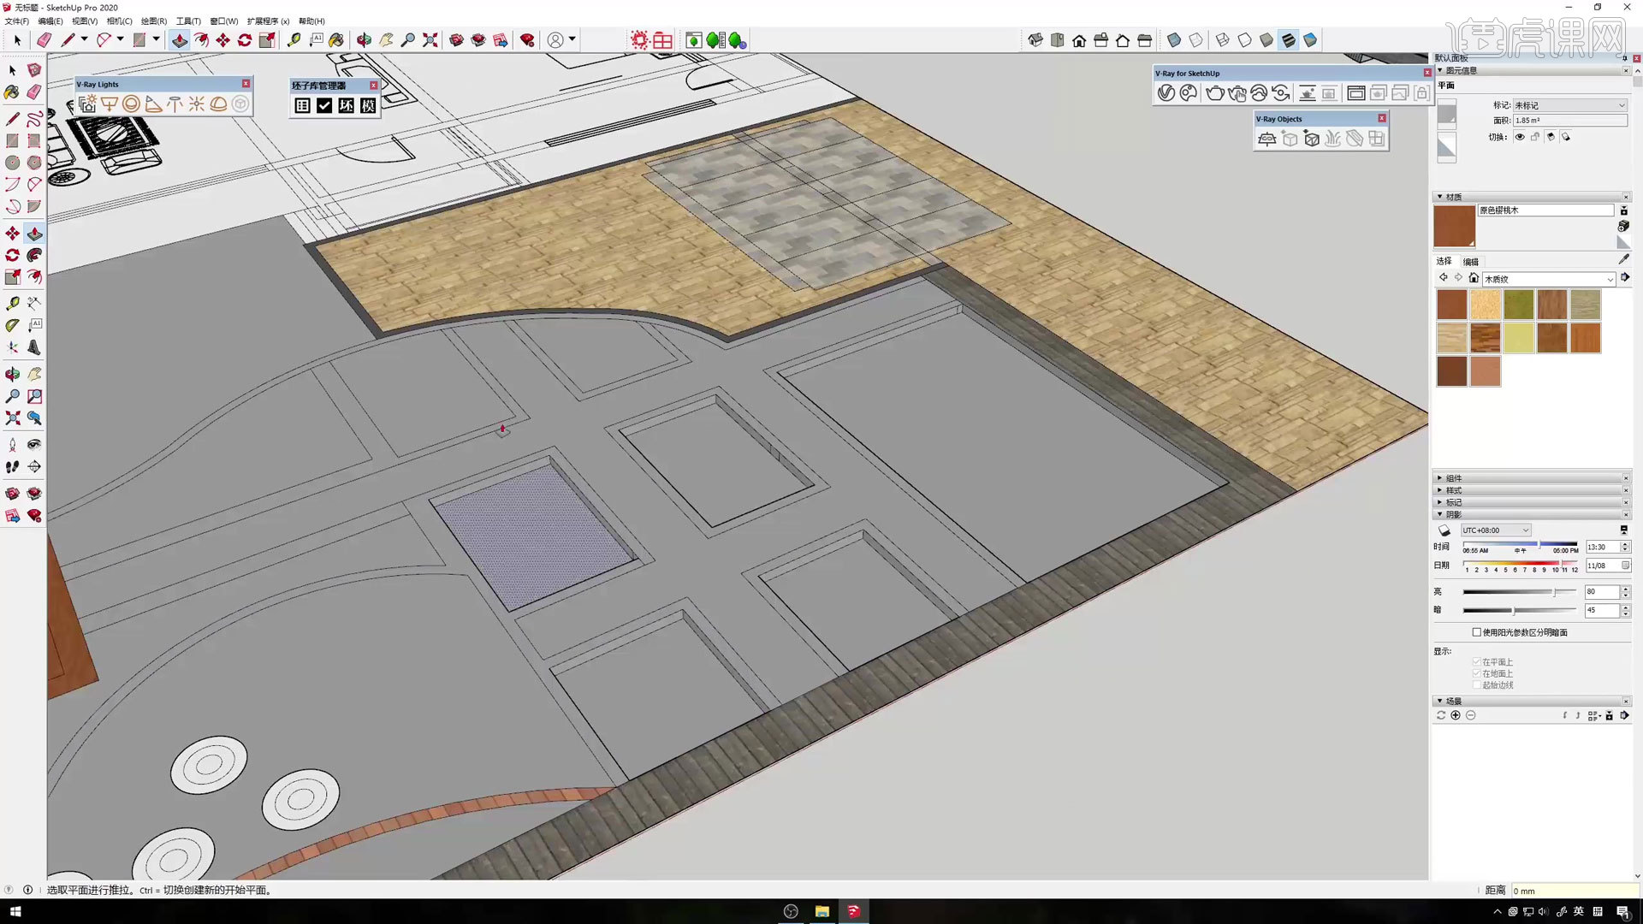Open the 文件(F) menu

16,21
